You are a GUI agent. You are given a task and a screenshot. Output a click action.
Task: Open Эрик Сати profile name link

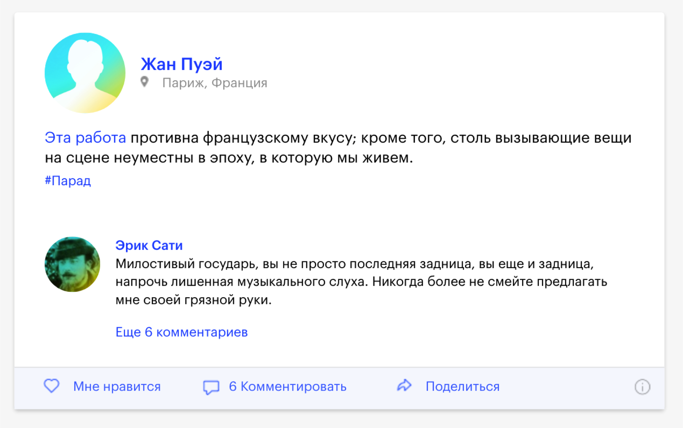[x=149, y=245]
